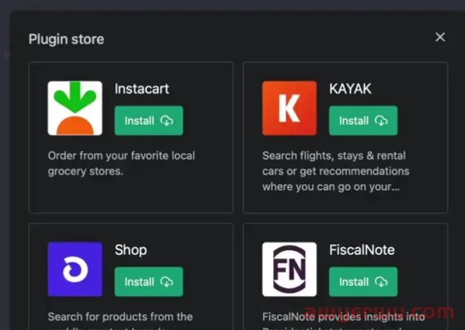465x330 pixels.
Task: Click cloud download icon on FiscalNote's Install button
Action: click(x=381, y=282)
